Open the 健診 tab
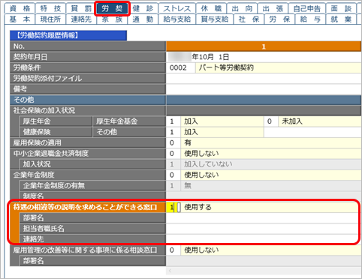This screenshot has width=362, height=279. tap(143, 9)
